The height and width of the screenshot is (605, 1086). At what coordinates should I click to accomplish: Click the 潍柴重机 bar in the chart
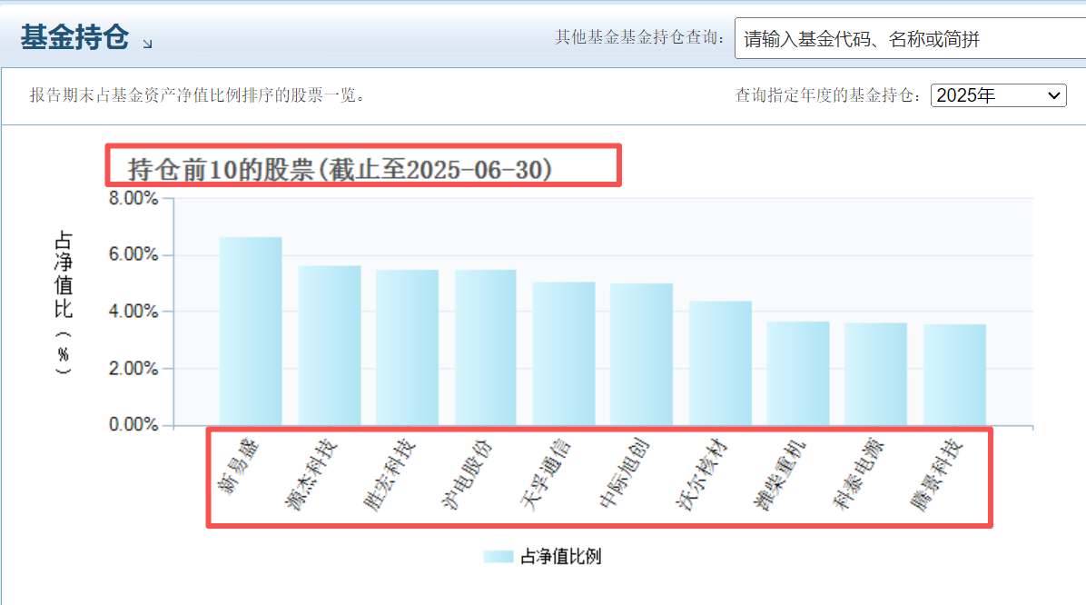tap(798, 373)
